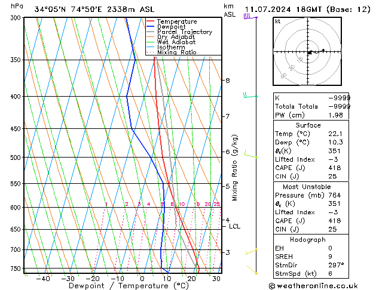
Task: Click the PW (cm) value 1.98
Action: click(x=335, y=115)
